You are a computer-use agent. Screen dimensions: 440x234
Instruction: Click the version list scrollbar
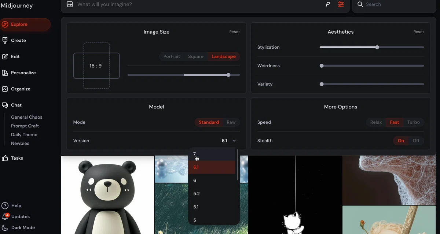[x=238, y=164]
